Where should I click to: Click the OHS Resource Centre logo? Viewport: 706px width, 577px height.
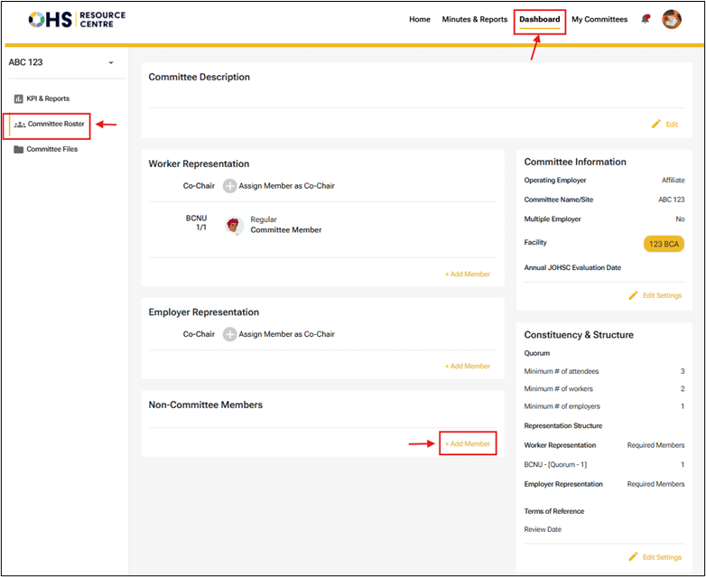[77, 19]
